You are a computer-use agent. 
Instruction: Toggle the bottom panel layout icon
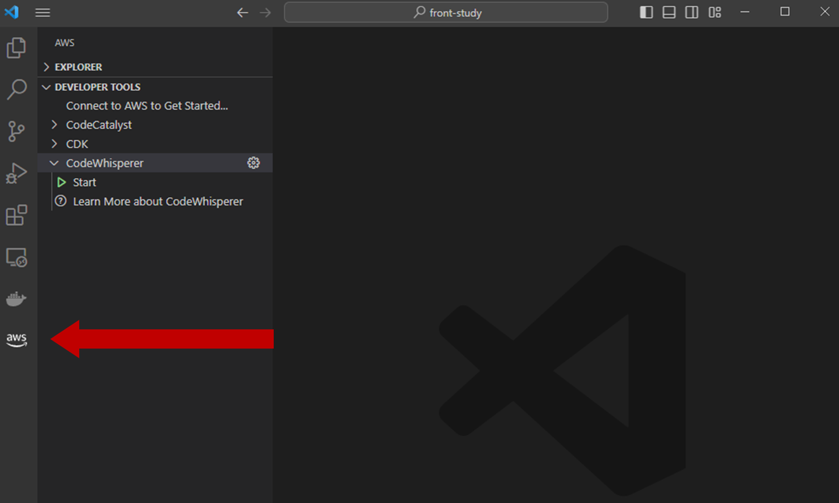click(x=669, y=12)
